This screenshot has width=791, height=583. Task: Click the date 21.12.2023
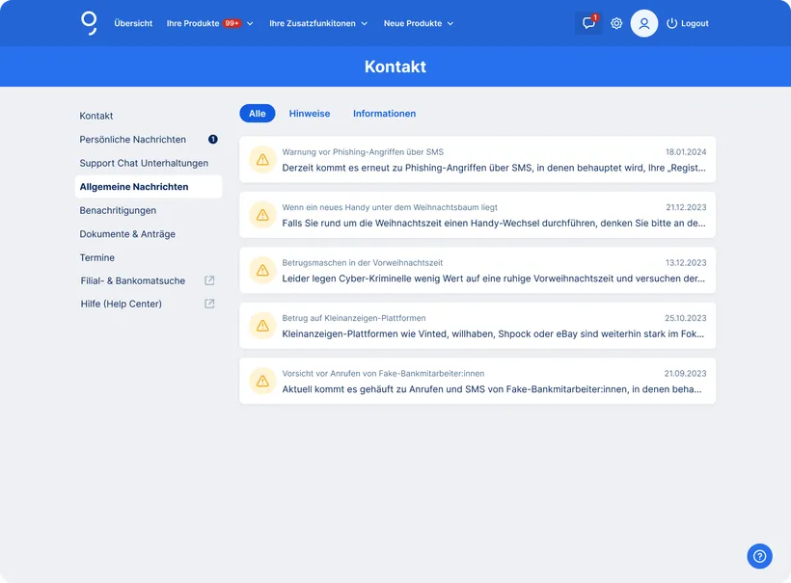(x=686, y=207)
